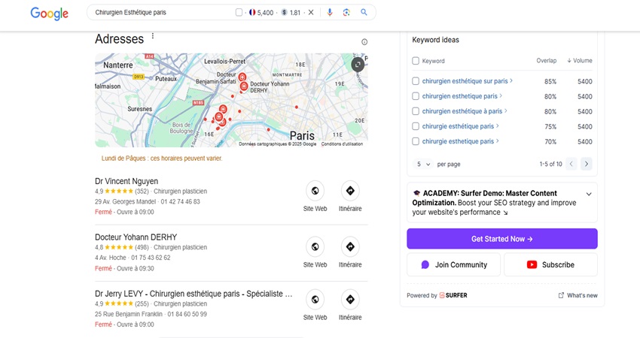Viewport: 640px width, 338px height.
Task: Click 1-5 of 10 pagination text
Action: tap(550, 164)
